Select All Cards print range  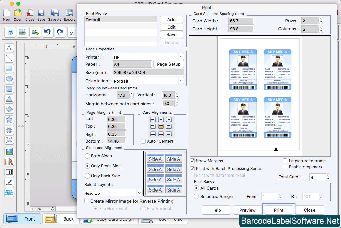pyautogui.click(x=196, y=188)
